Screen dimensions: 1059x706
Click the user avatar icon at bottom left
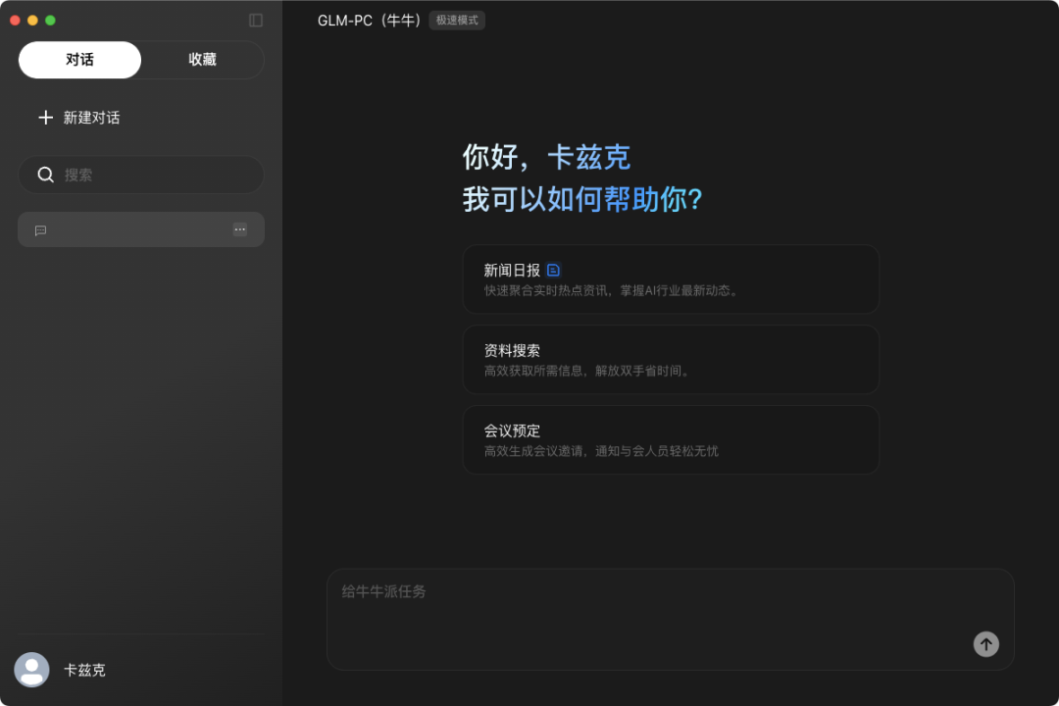31,670
